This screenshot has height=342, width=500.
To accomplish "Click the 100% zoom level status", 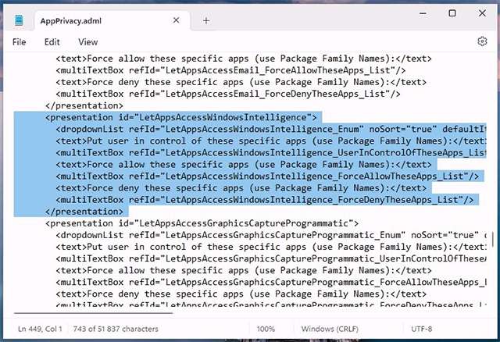I will (x=266, y=329).
